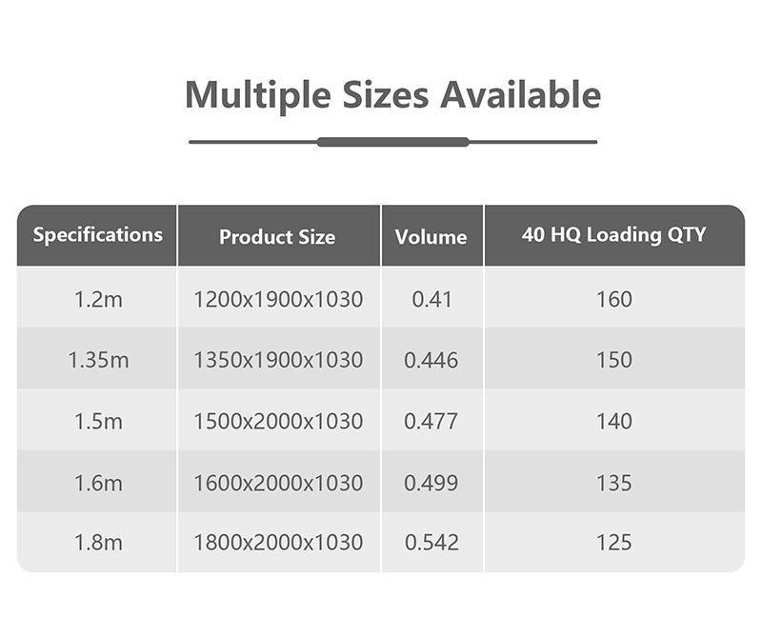762x617 pixels.
Task: Select the 40 HQ Loading QTY header
Action: [x=614, y=235]
